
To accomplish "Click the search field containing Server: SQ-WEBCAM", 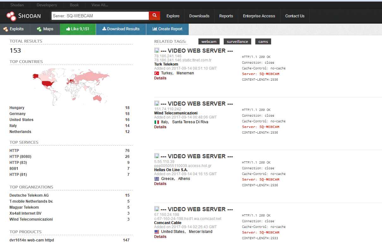I will pos(100,16).
